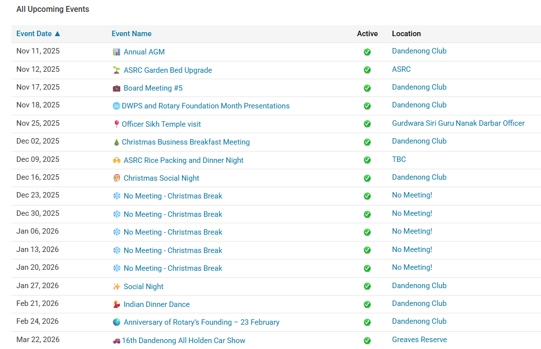Open the Annual AGM event
The height and width of the screenshot is (349, 541).
[x=144, y=52]
